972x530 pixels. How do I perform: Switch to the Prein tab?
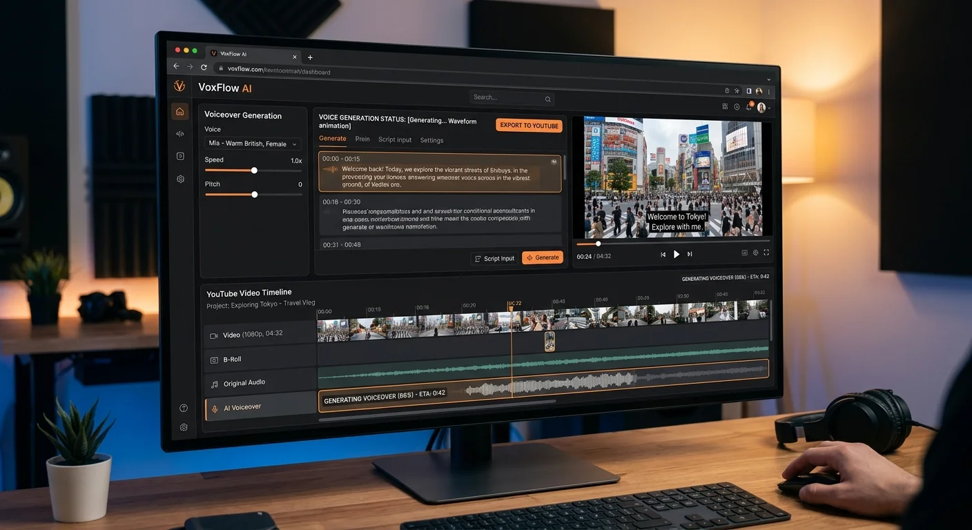tap(362, 139)
